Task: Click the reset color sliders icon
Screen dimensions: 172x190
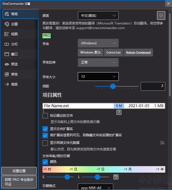Action: click(x=116, y=177)
